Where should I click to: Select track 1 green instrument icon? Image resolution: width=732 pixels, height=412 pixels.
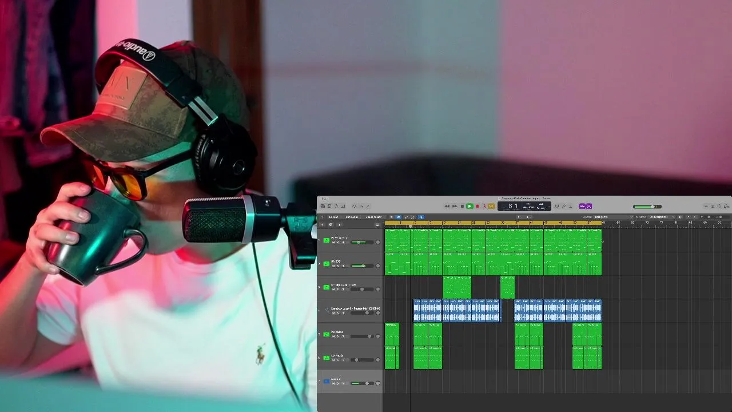[x=327, y=240]
